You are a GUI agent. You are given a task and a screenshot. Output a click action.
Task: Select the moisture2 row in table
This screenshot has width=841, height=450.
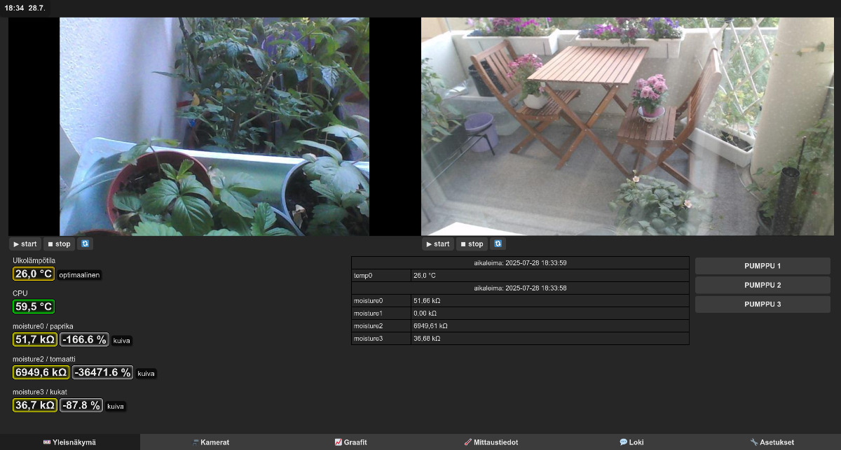pos(519,326)
